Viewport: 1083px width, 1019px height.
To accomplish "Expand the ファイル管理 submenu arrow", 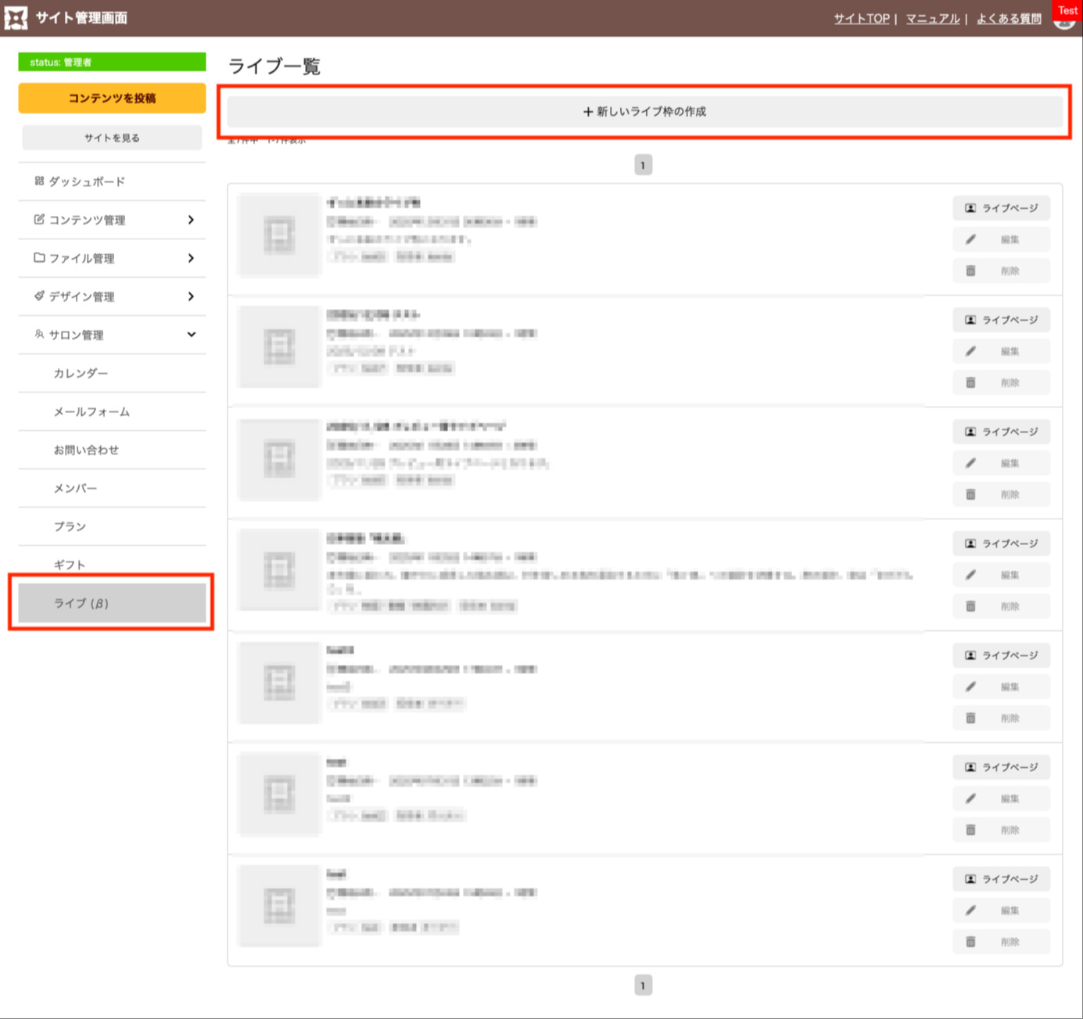I will [191, 258].
